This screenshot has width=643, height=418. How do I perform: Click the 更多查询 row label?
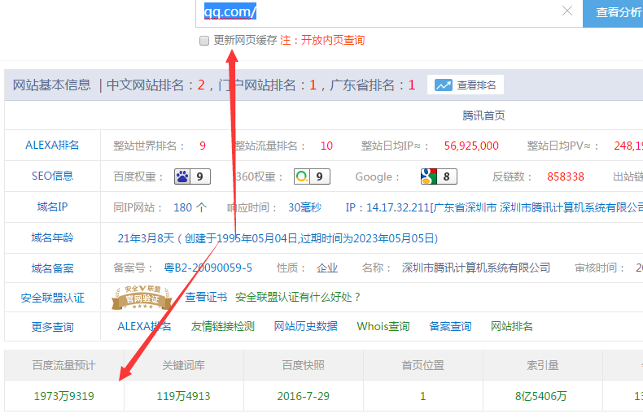click(52, 327)
